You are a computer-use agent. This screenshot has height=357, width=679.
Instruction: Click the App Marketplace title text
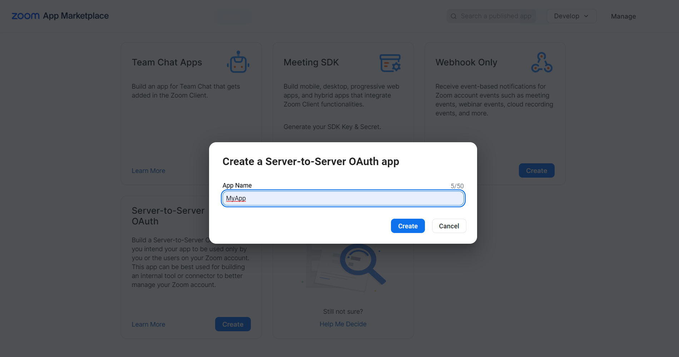click(76, 16)
